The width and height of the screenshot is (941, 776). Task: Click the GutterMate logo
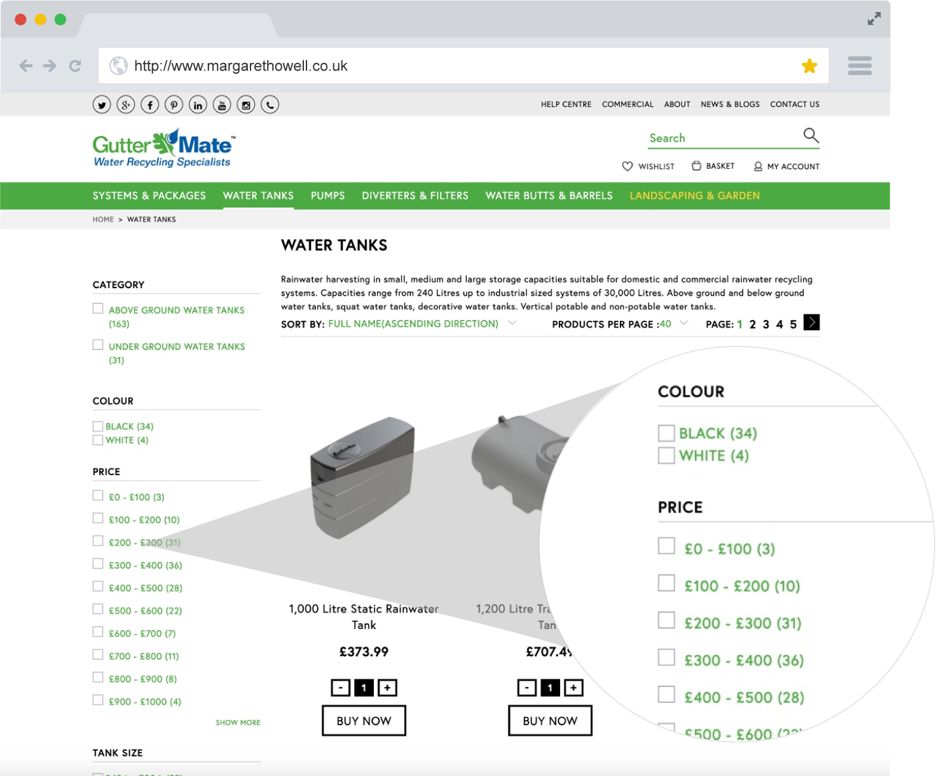164,149
